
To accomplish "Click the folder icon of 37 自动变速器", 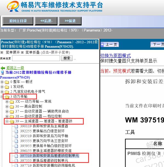I will [x=12, y=112].
